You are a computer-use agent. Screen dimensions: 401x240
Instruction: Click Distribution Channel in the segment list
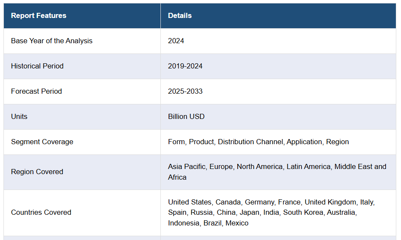click(251, 142)
